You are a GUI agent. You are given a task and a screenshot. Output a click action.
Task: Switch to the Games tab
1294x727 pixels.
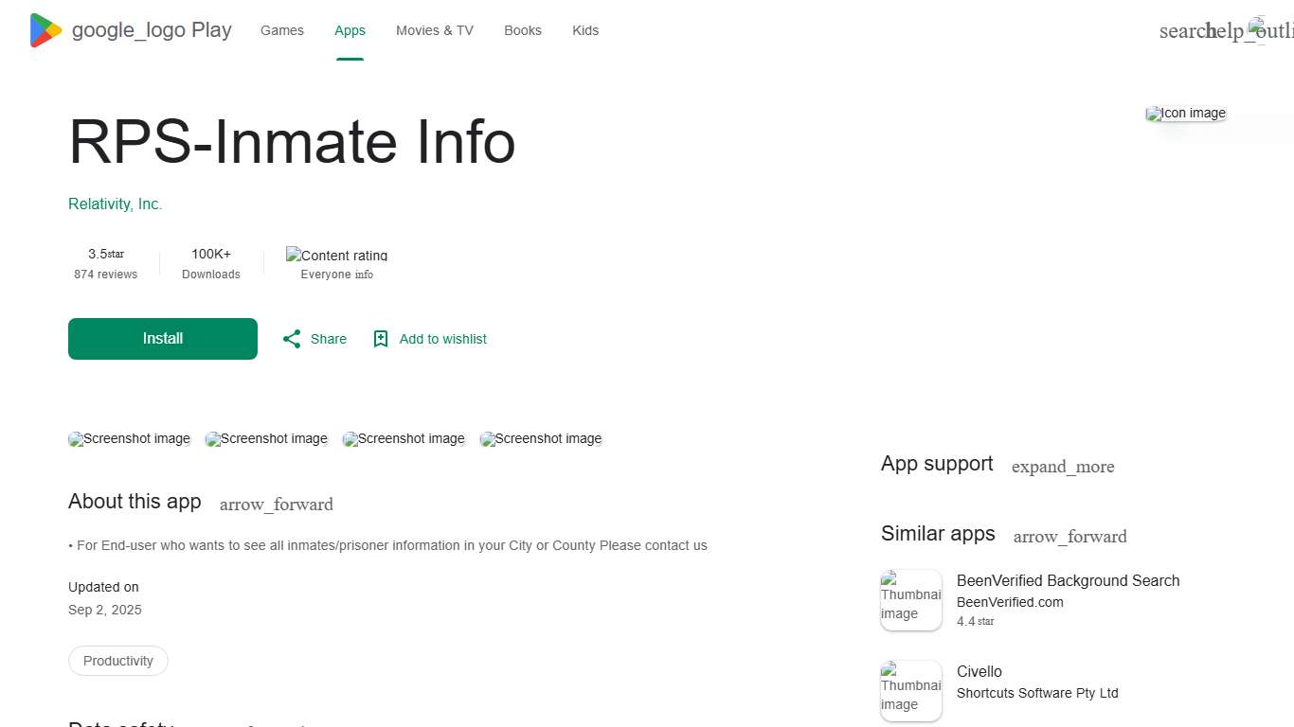(282, 30)
